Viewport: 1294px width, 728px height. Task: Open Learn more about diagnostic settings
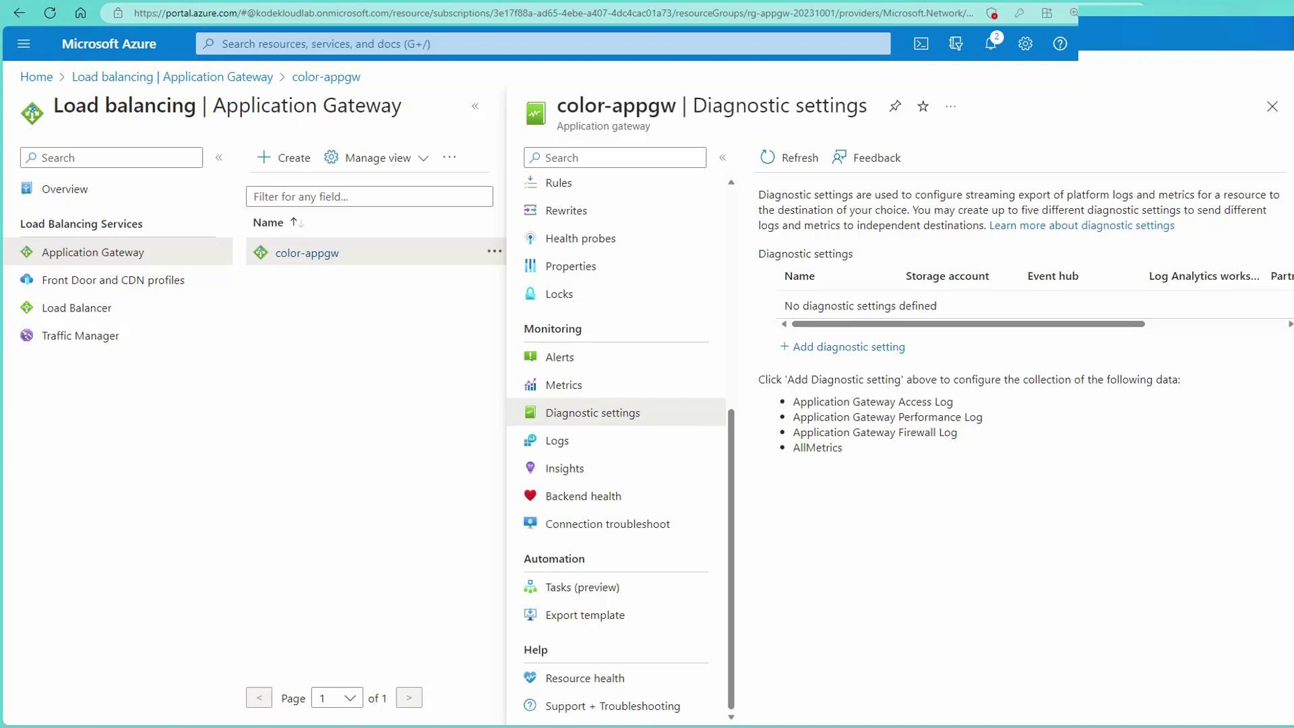1081,226
